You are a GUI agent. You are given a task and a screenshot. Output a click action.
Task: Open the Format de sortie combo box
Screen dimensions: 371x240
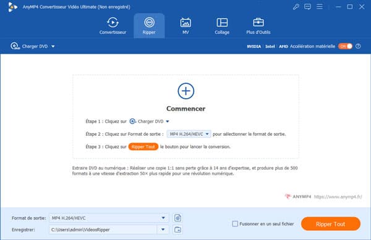[x=109, y=218]
